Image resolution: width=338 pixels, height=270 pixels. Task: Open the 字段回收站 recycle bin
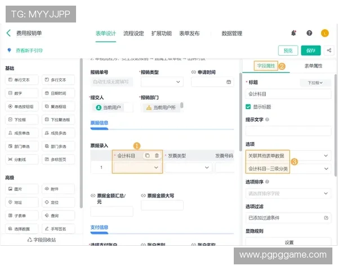tap(42, 240)
